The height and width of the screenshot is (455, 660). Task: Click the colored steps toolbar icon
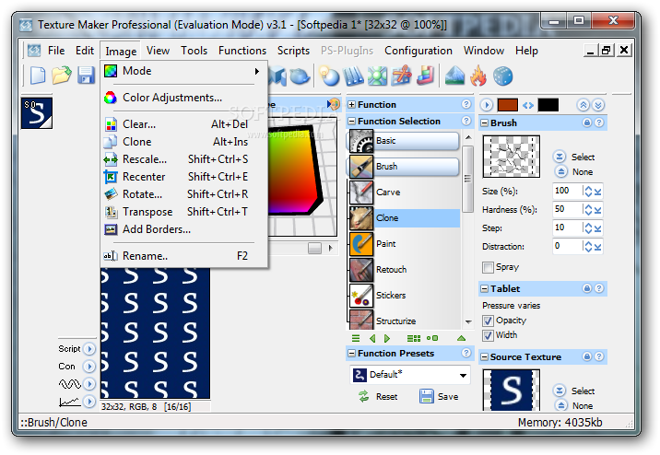tap(426, 76)
